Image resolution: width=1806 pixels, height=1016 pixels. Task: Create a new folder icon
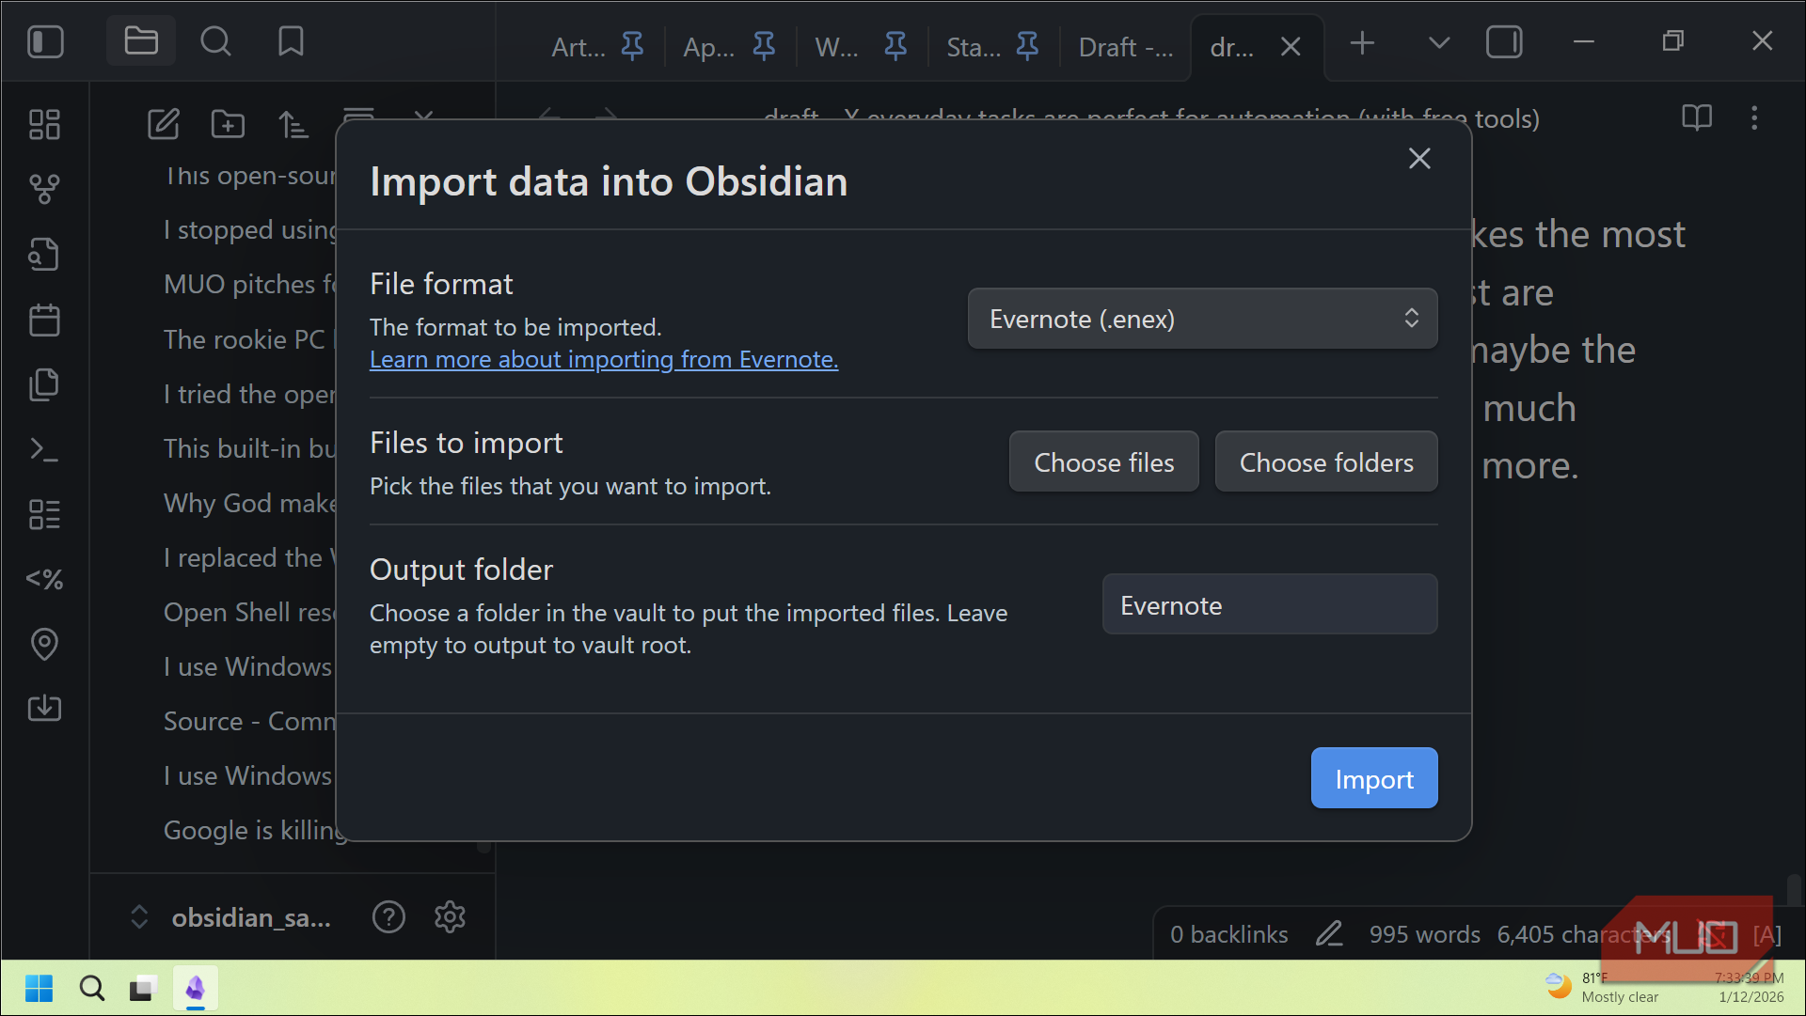pyautogui.click(x=228, y=124)
